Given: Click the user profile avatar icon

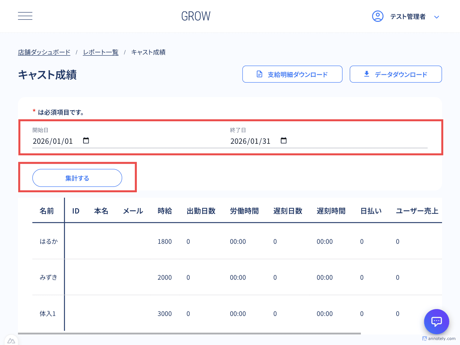Looking at the screenshot, I should click(x=378, y=16).
